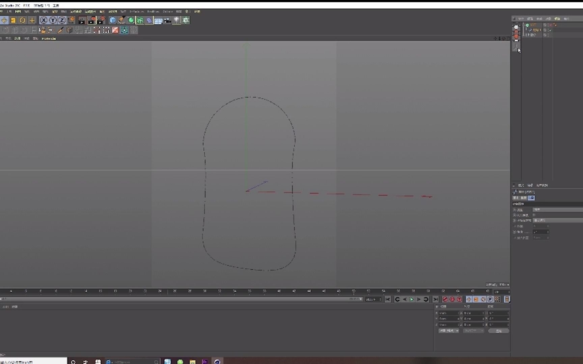Open the object coordinate mode dropdown

(449, 331)
